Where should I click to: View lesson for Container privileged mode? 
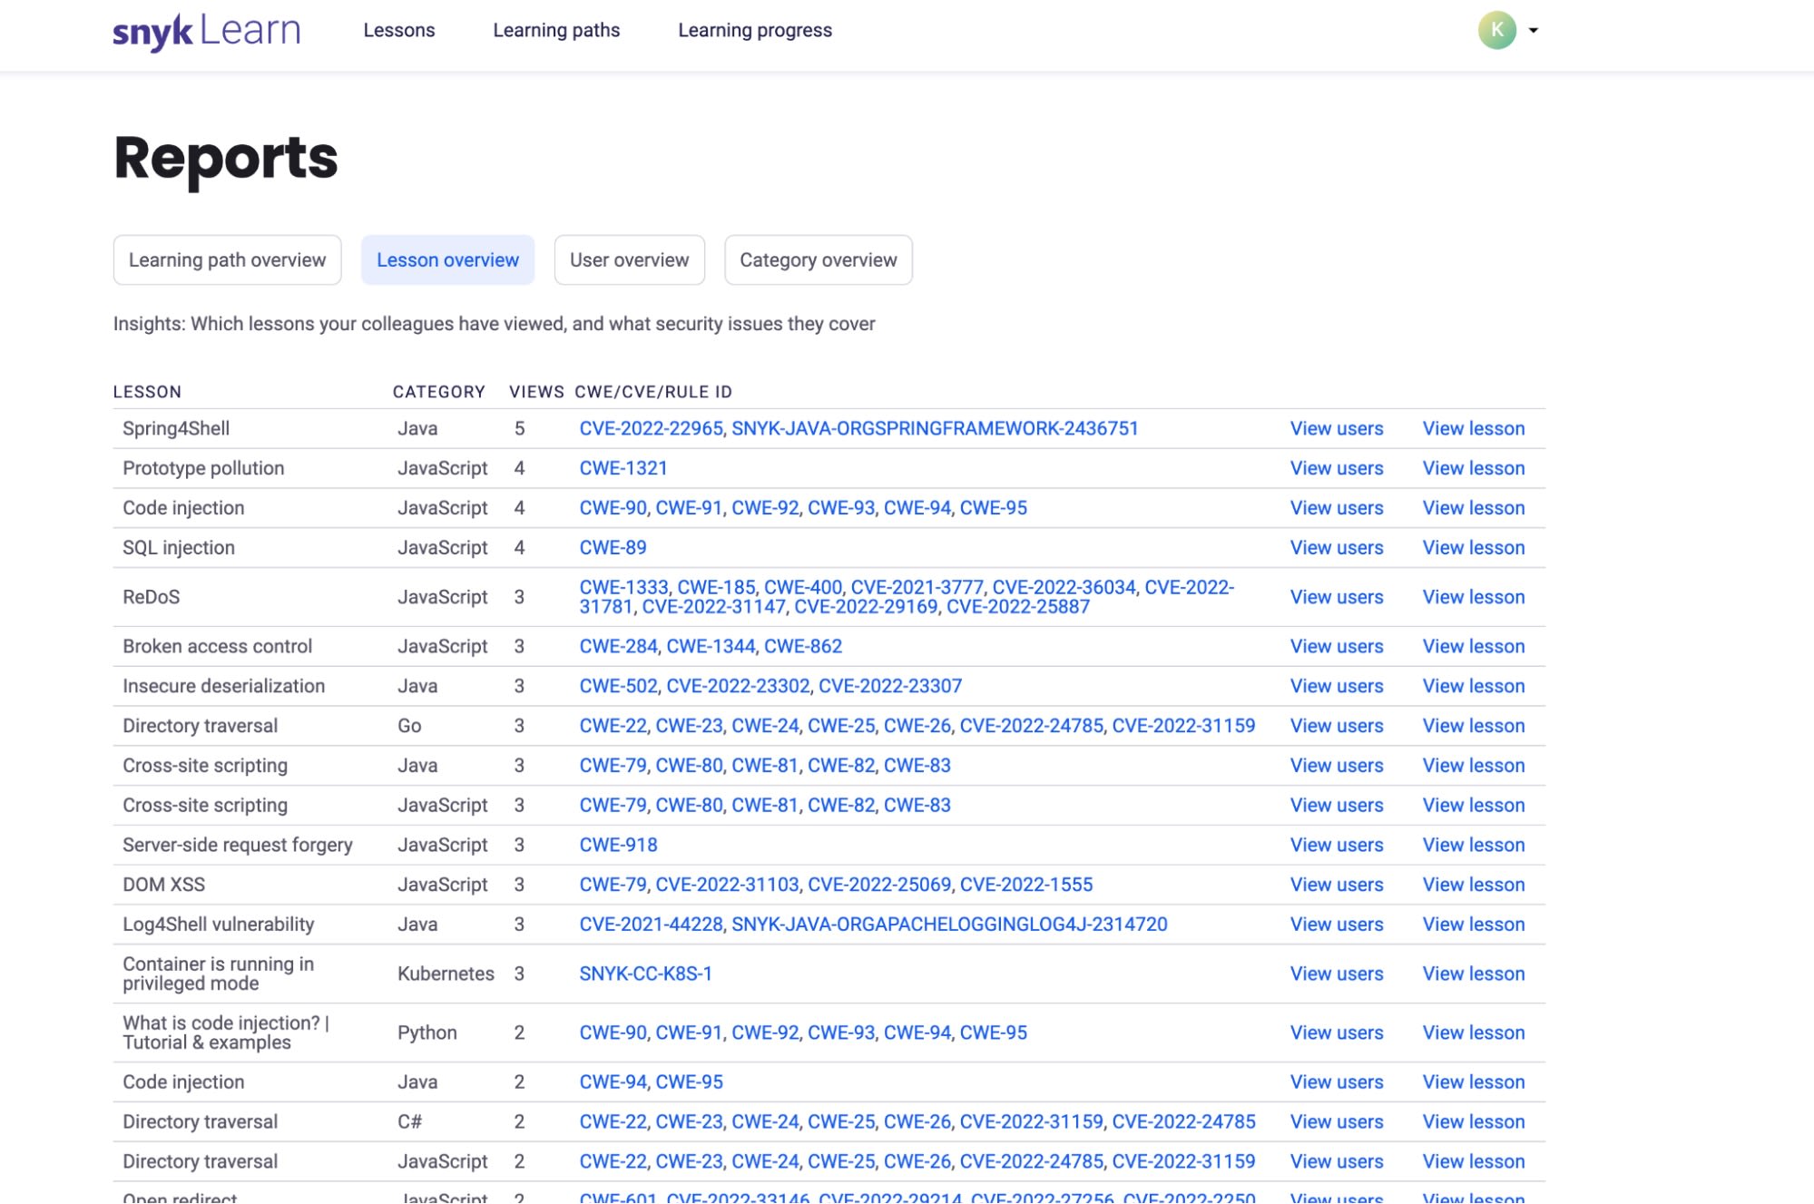[1474, 974]
